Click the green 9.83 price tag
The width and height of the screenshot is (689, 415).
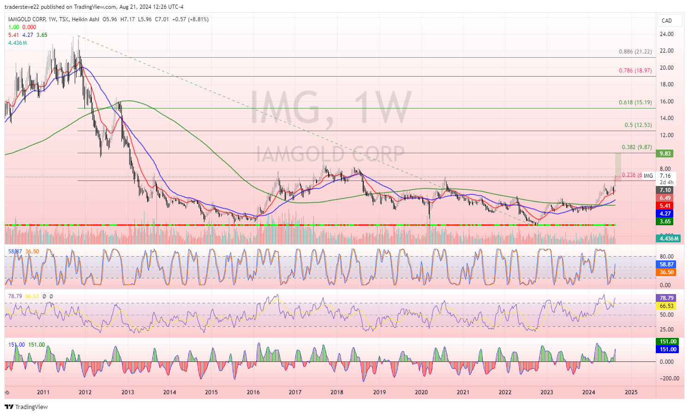(665, 153)
